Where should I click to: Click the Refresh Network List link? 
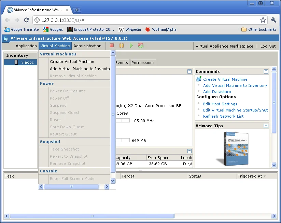tap(223, 116)
